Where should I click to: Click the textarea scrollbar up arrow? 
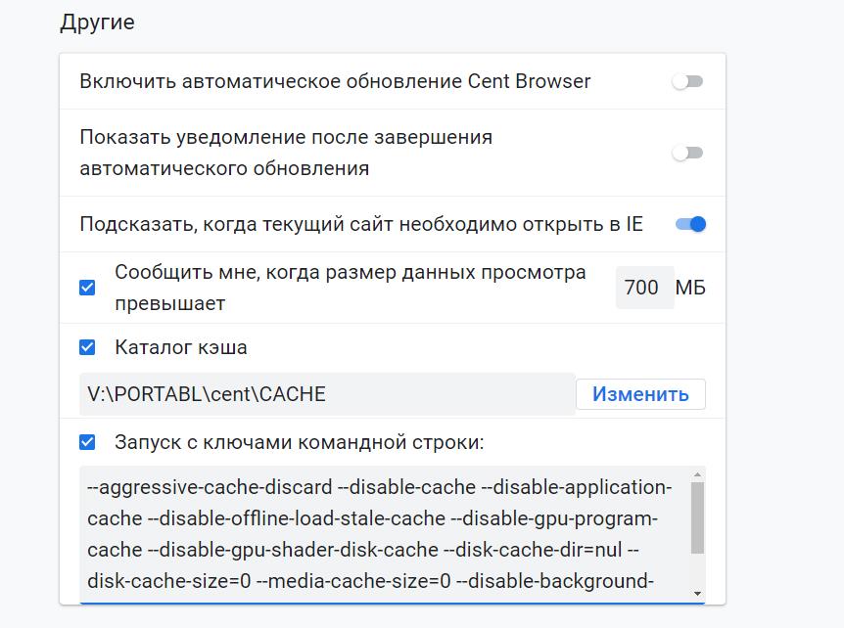coord(697,474)
